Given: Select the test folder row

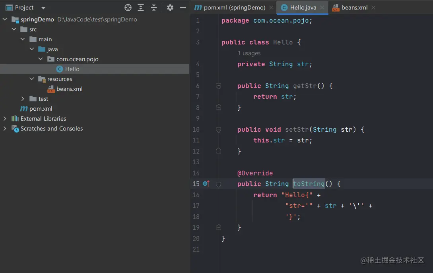Looking at the screenshot, I should click(95, 99).
